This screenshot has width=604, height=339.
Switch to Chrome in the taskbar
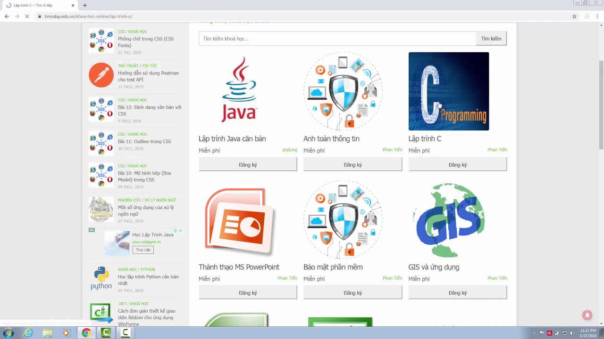(x=86, y=333)
